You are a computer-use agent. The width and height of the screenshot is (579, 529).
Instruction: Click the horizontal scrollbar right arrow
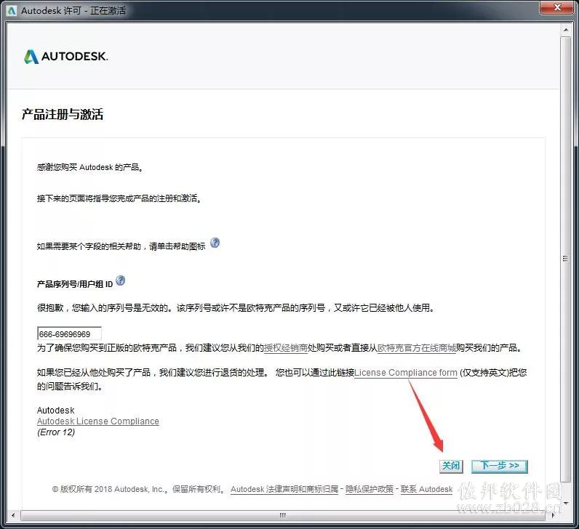[x=553, y=515]
